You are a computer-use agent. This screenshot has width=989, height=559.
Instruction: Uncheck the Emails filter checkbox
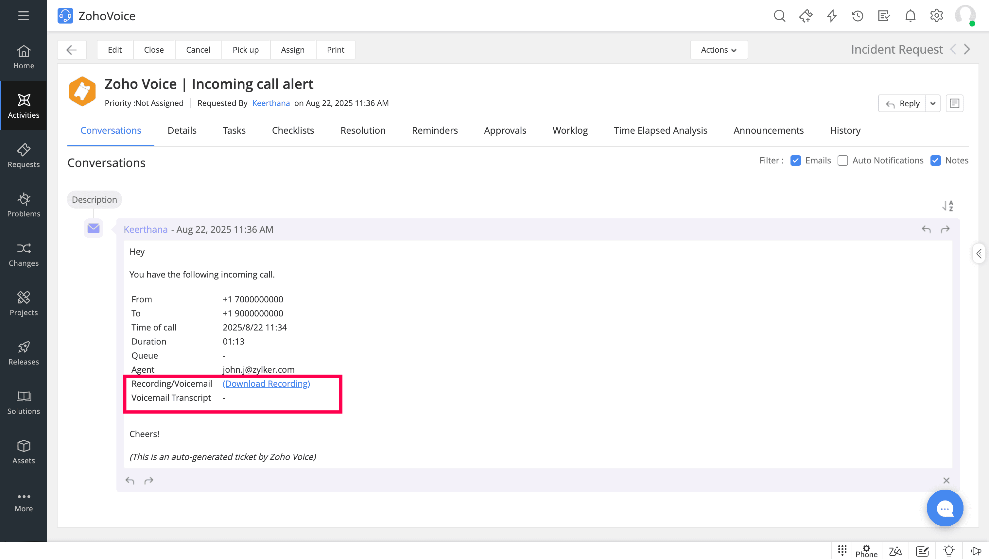(x=795, y=161)
